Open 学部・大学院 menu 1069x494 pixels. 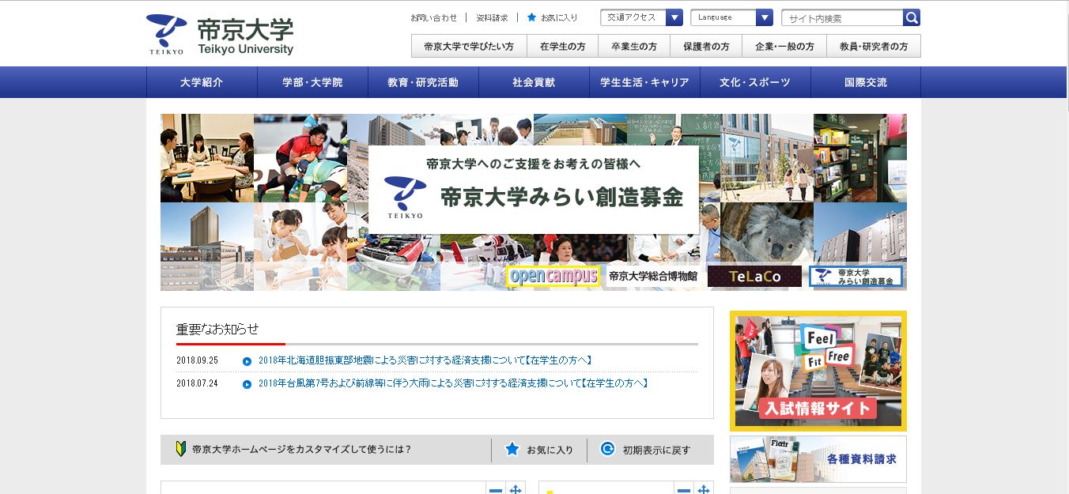312,82
